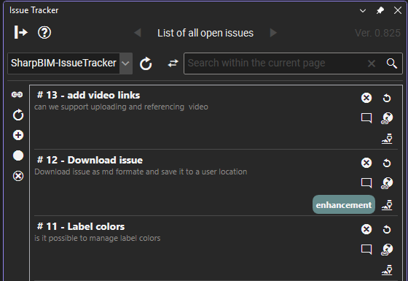Reload issue #12 with its circular arrow
Image resolution: width=408 pixels, height=281 pixels.
coord(387,163)
